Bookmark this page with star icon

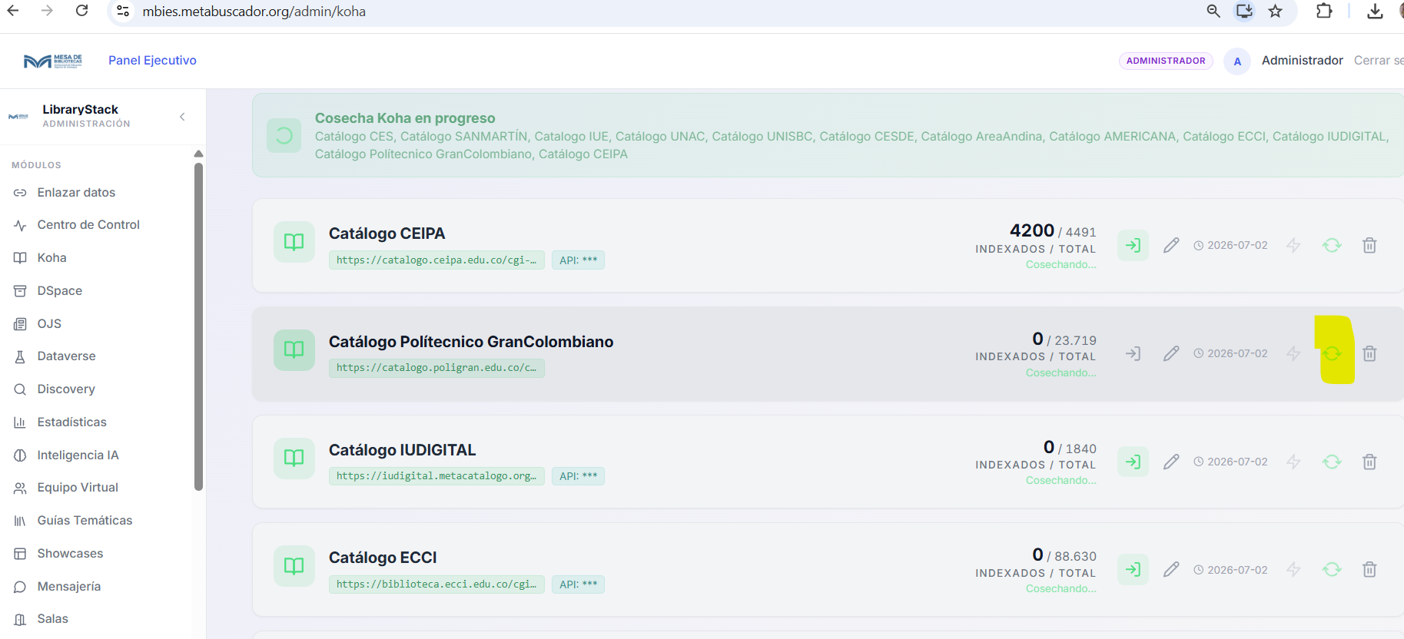tap(1276, 11)
